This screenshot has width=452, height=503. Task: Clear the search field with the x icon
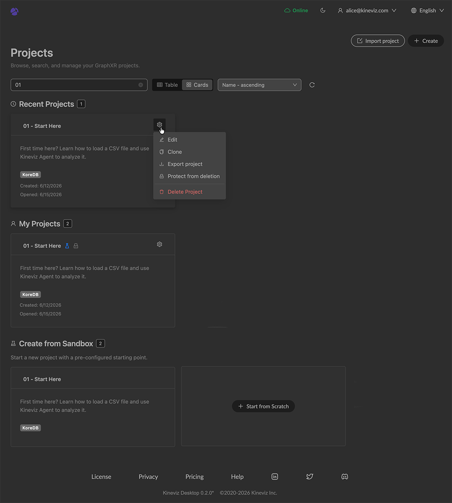click(141, 85)
